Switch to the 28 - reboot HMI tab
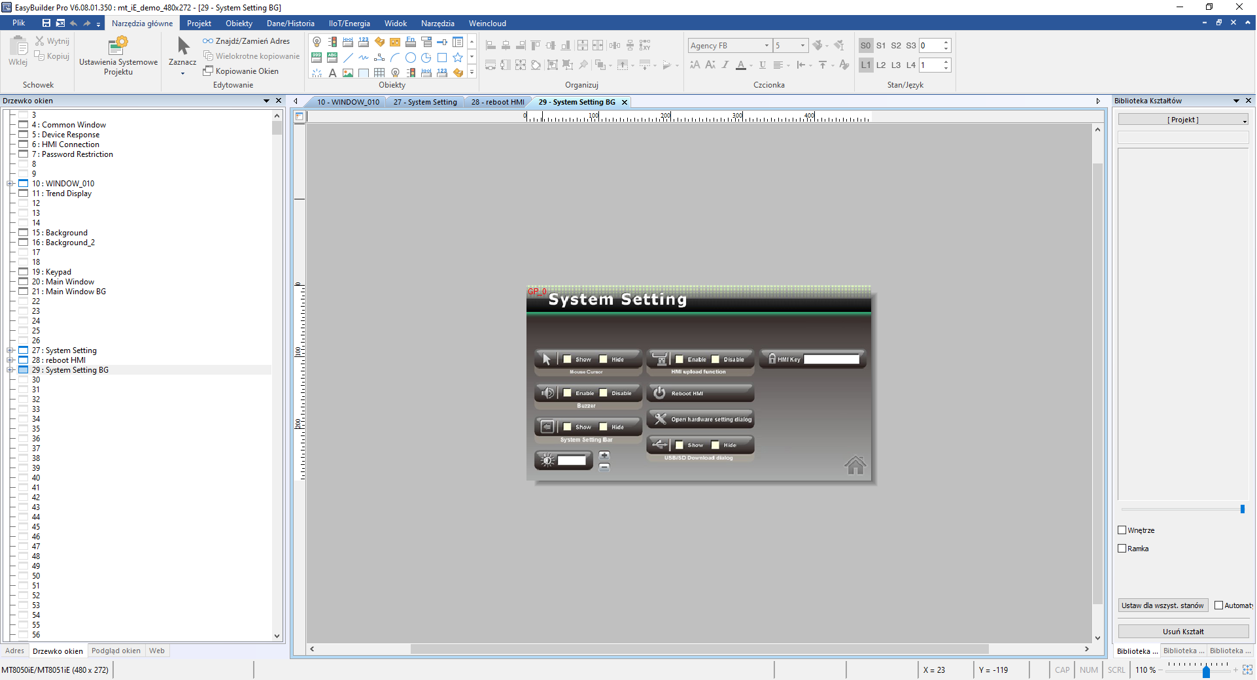The width and height of the screenshot is (1257, 680). tap(497, 102)
